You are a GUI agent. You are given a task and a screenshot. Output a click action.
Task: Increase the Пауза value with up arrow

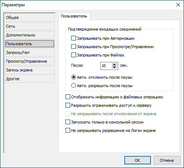(x=115, y=64)
